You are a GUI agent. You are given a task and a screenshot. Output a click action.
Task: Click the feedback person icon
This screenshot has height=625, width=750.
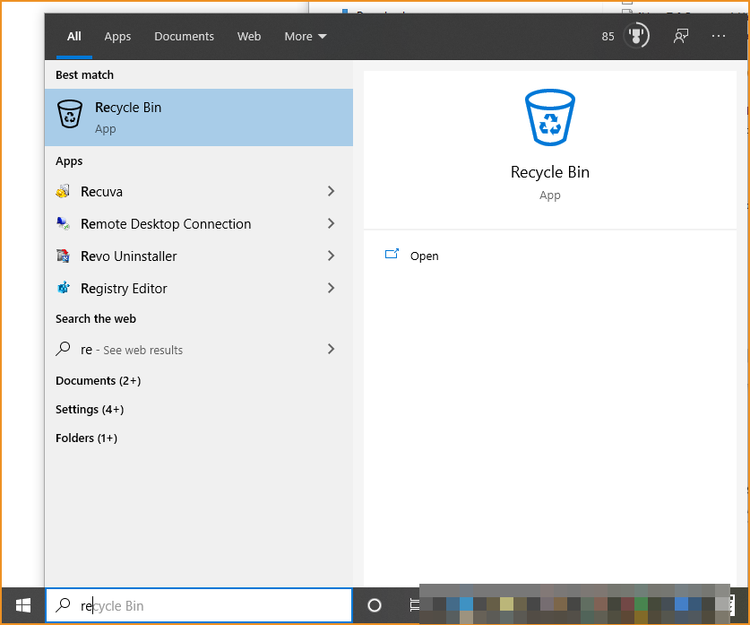click(681, 36)
